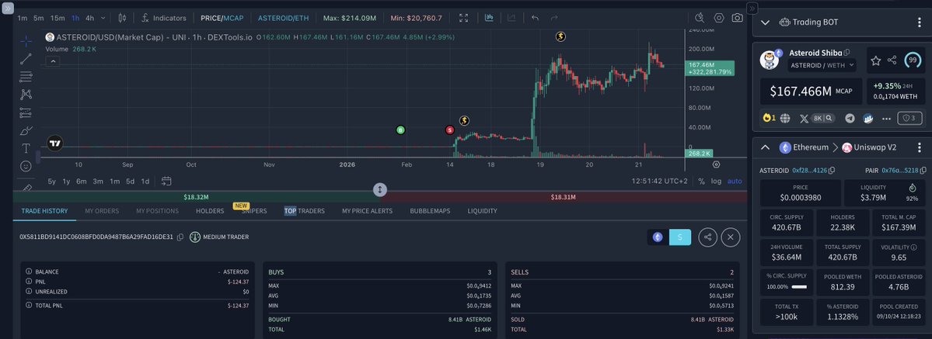
Task: Select the pattern drawing tool
Action: coord(26,95)
